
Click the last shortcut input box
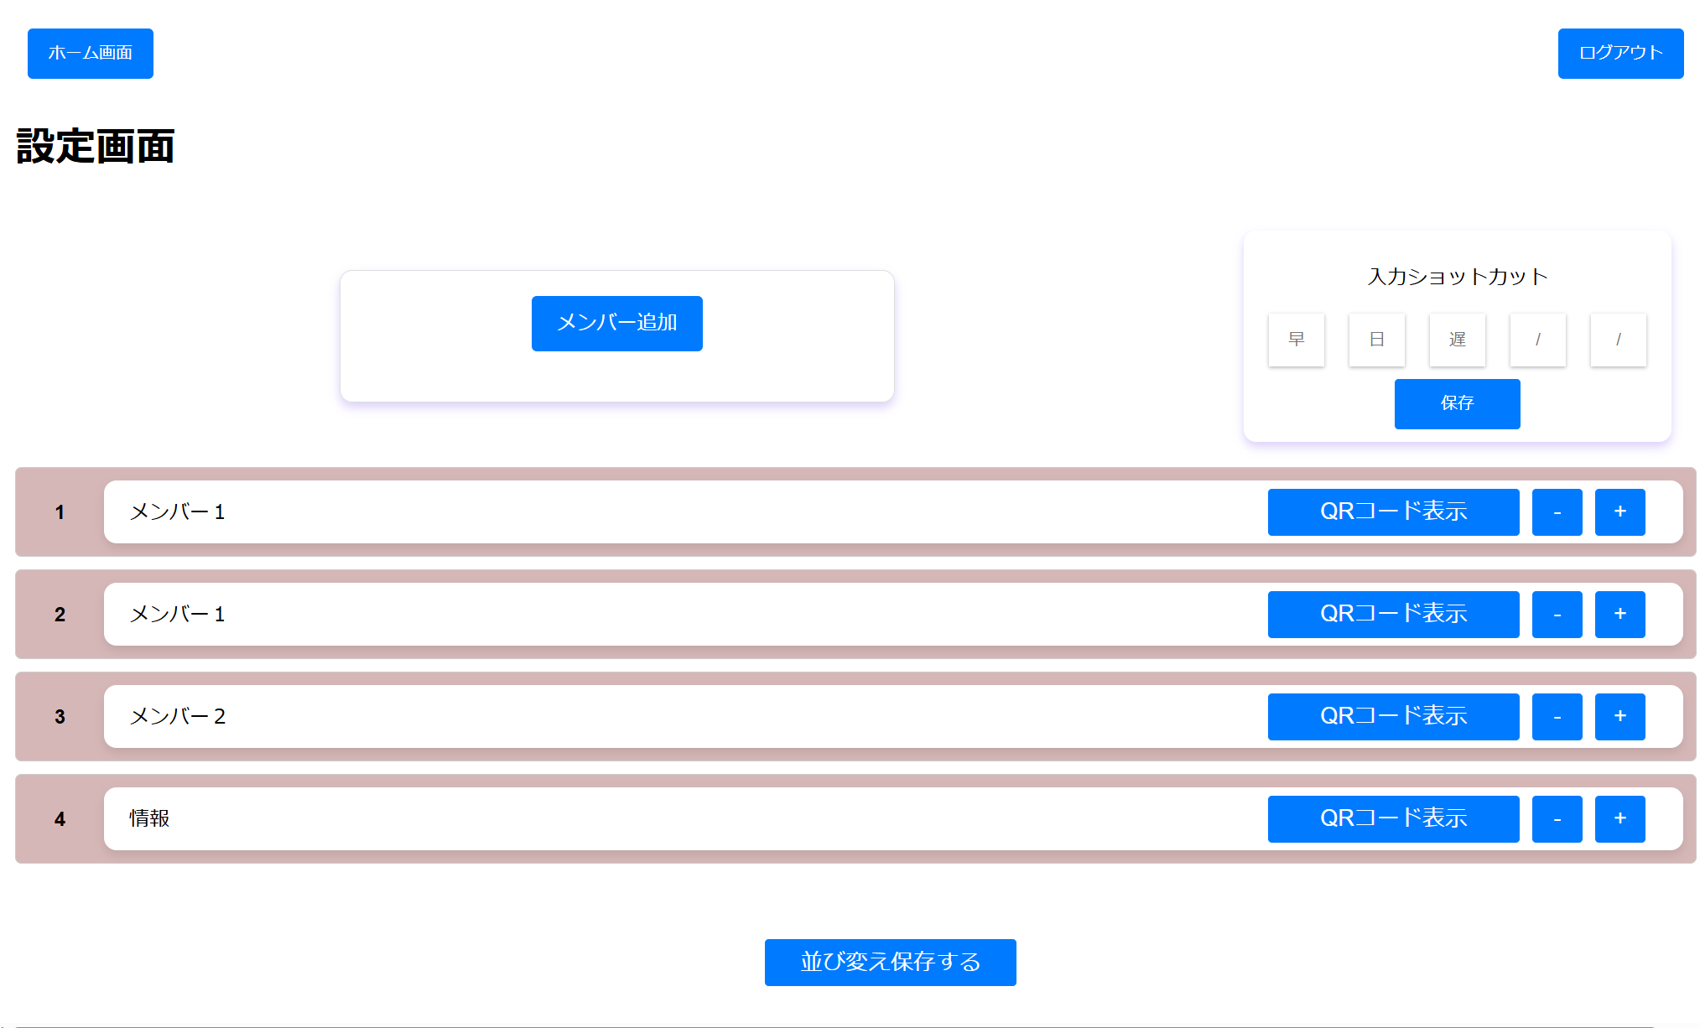tap(1618, 340)
